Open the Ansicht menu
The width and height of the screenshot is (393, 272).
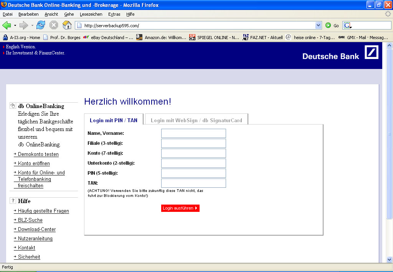51,14
